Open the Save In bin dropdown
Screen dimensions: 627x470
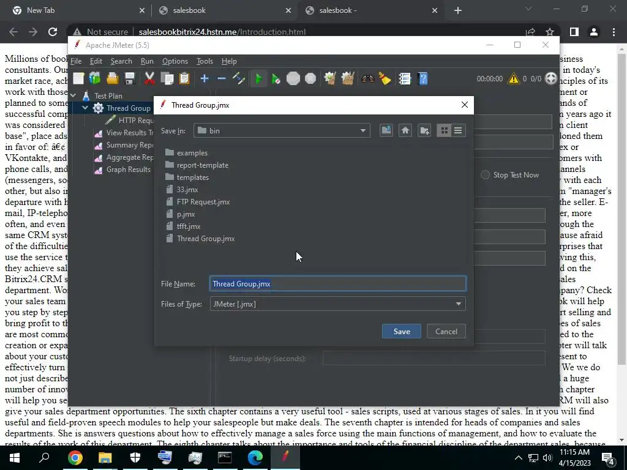click(282, 131)
